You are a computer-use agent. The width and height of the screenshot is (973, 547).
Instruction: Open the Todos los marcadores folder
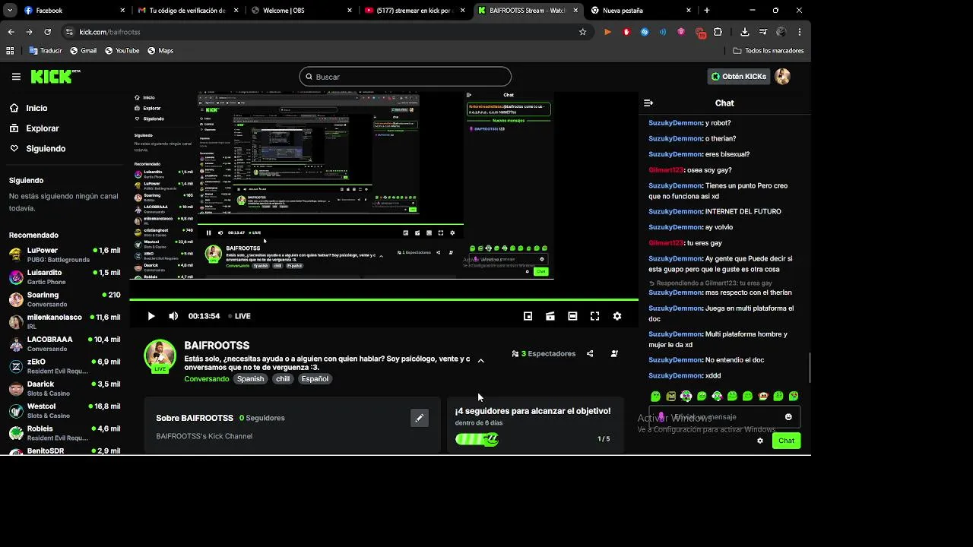769,51
